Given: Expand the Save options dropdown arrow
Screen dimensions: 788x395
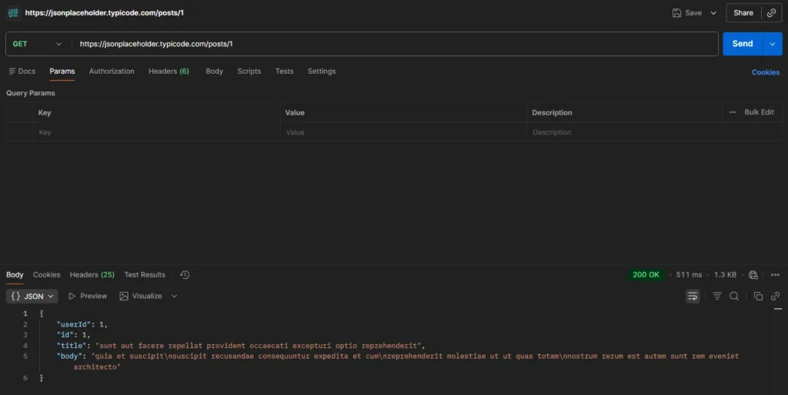Looking at the screenshot, I should click(x=713, y=13).
